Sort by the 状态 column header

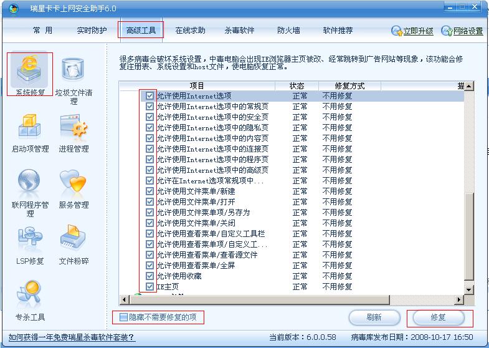click(x=297, y=86)
